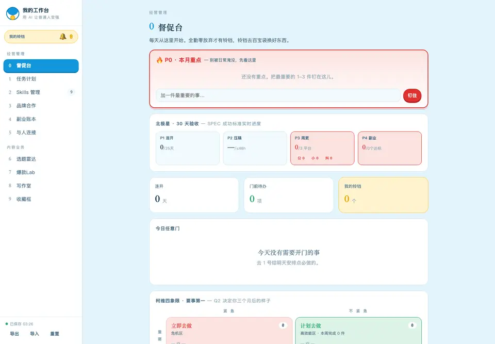The image size is (495, 344).
Task: Click the 督促台 page title
Action: point(170,27)
